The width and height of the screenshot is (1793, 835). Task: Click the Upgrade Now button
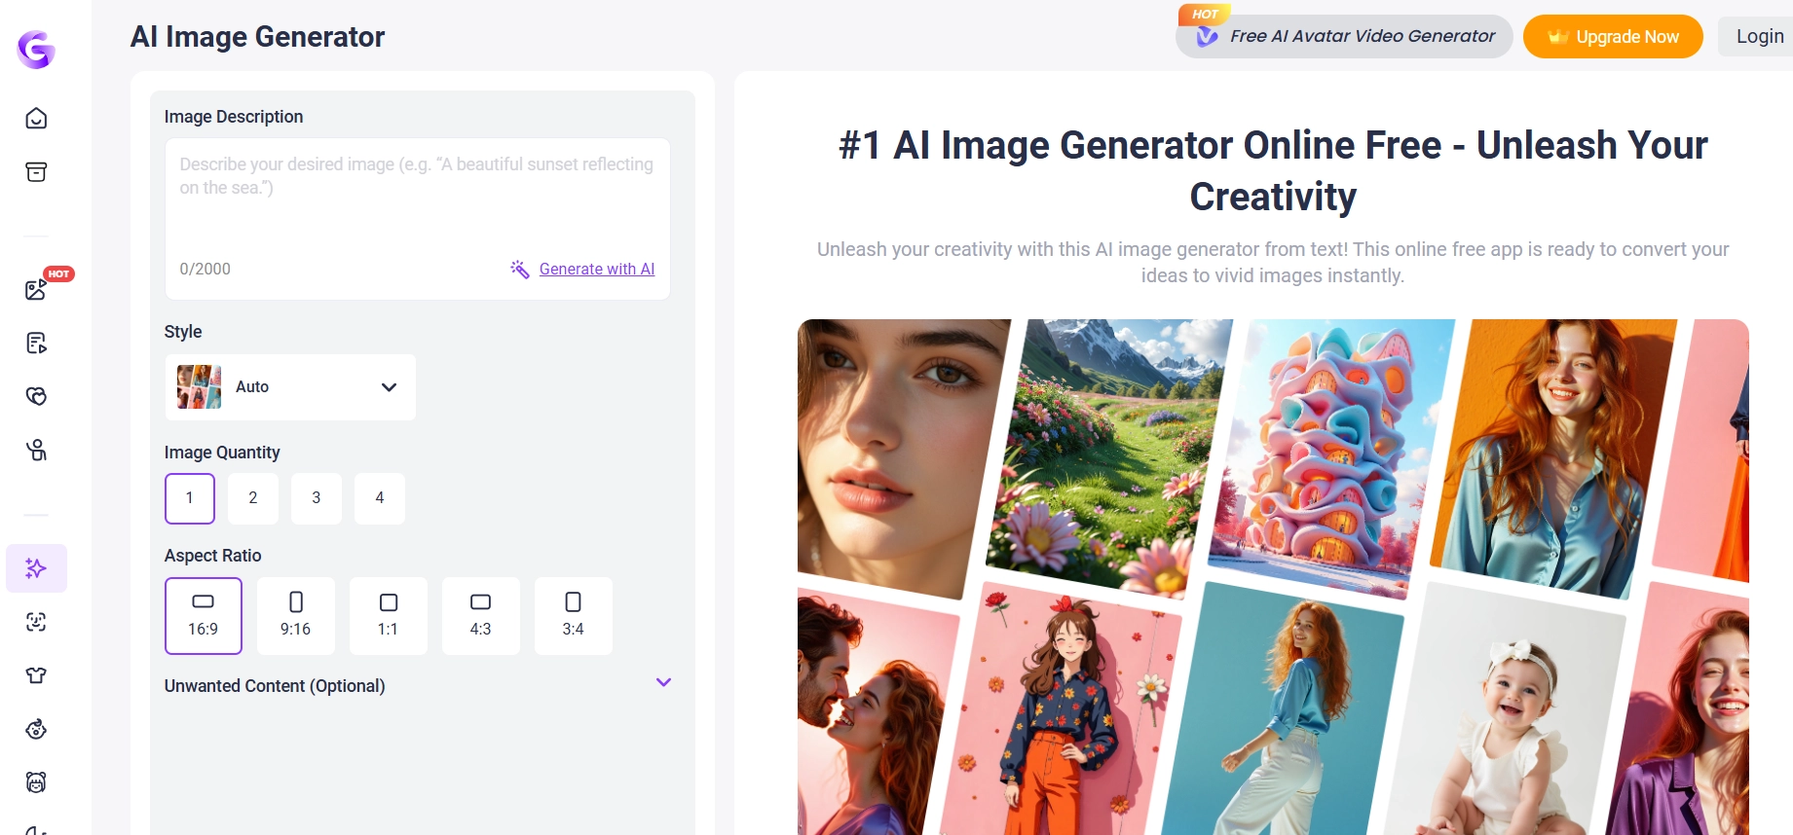pos(1612,37)
